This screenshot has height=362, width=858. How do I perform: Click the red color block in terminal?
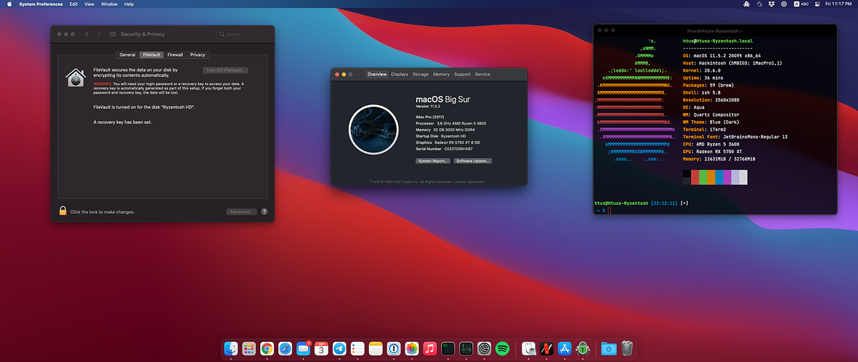click(x=694, y=177)
